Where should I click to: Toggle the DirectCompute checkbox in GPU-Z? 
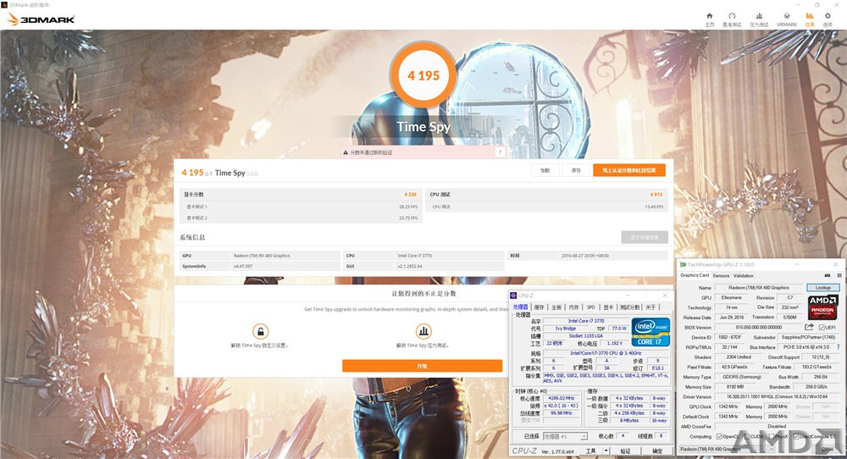tap(797, 436)
